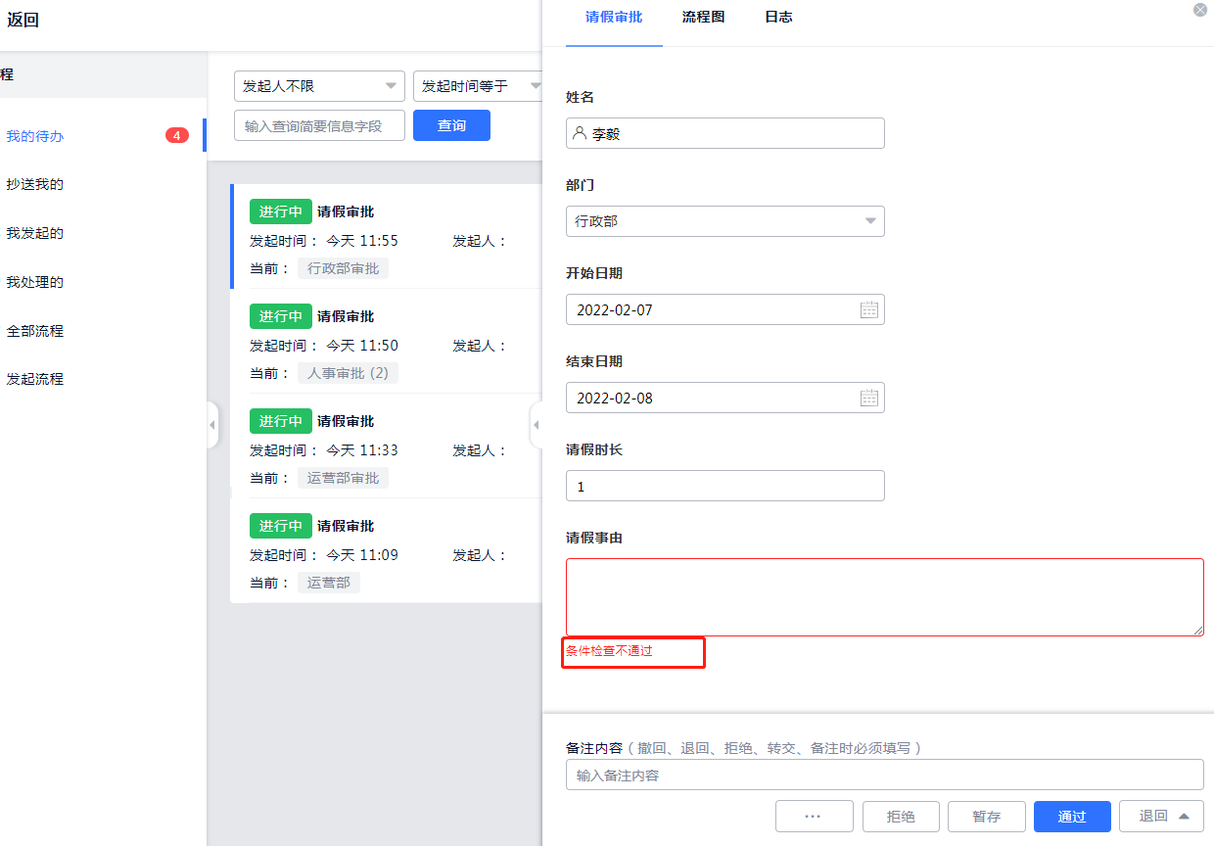Click the detail panel collapse arrow handle
This screenshot has height=846, width=1214.
click(536, 425)
